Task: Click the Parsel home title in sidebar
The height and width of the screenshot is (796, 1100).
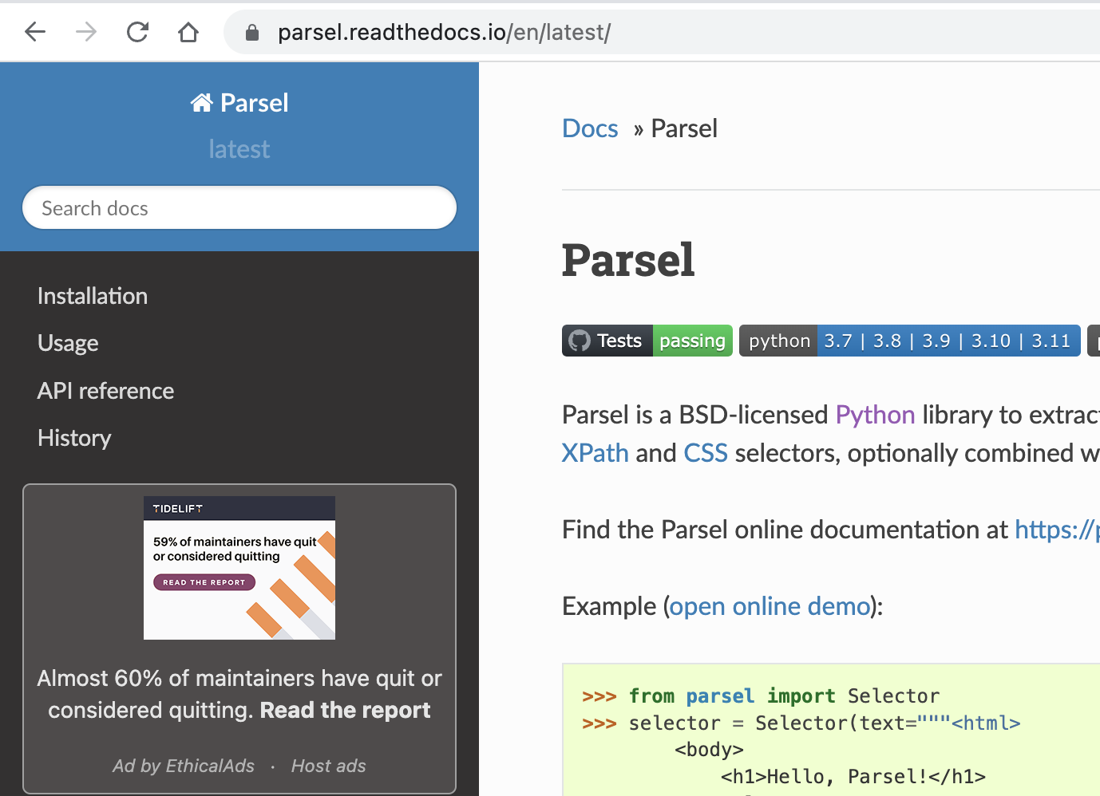Action: pos(239,103)
